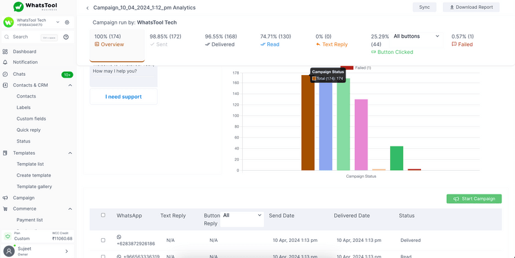The image size is (515, 258).
Task: Open the All buttons dropdown
Action: pyautogui.click(x=416, y=37)
